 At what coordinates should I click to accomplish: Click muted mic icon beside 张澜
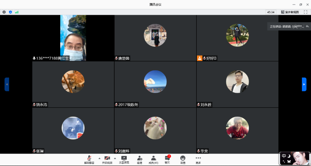pyautogui.click(x=34, y=151)
